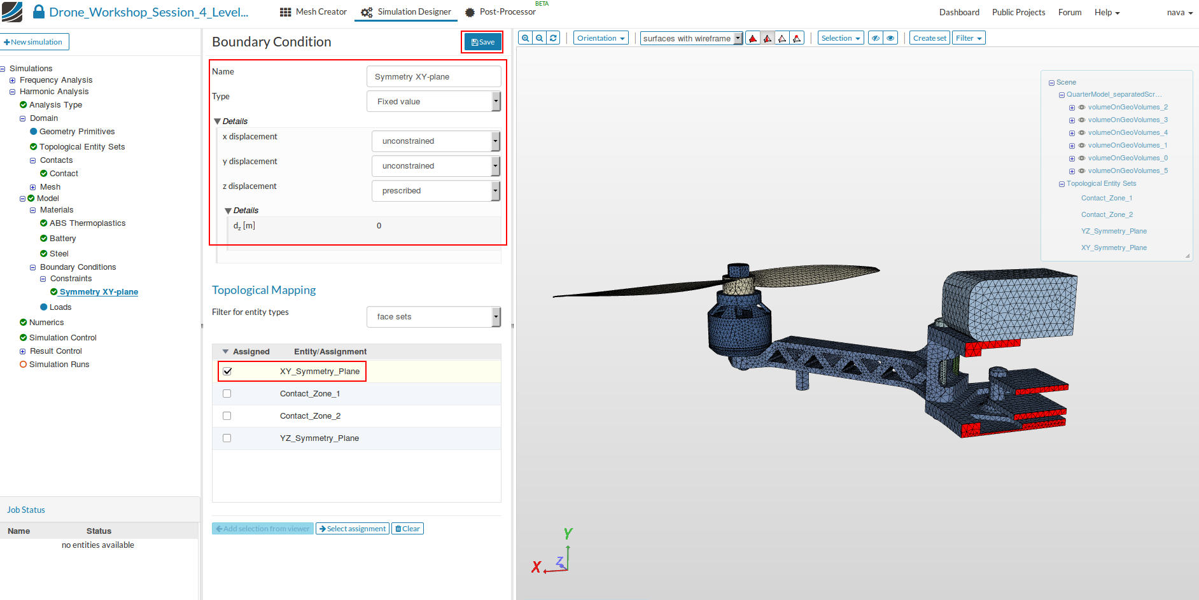Activate node selection mode icon
The height and width of the screenshot is (600, 1199).
click(x=797, y=38)
